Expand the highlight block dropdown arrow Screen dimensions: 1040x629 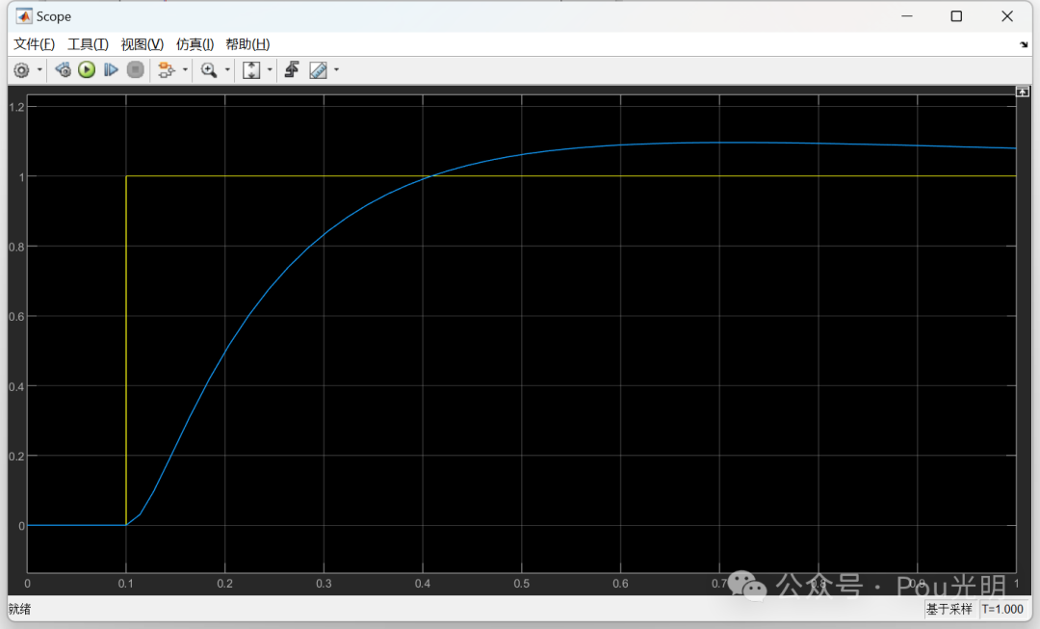coord(185,69)
